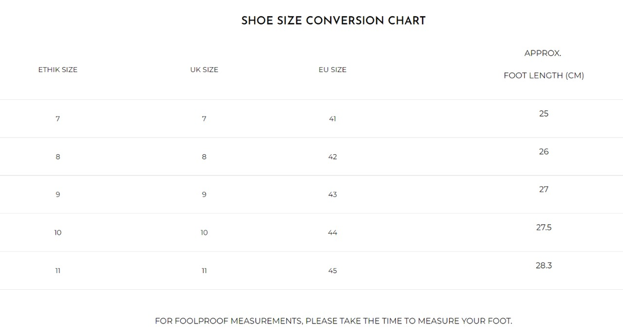This screenshot has height=333, width=623.
Task: Select the 26 cm foot length cell
Action: (544, 152)
